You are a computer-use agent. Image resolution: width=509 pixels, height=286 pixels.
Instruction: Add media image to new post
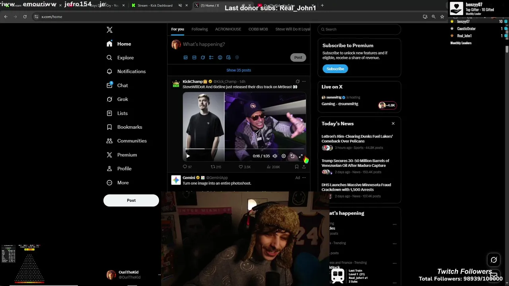point(185,58)
